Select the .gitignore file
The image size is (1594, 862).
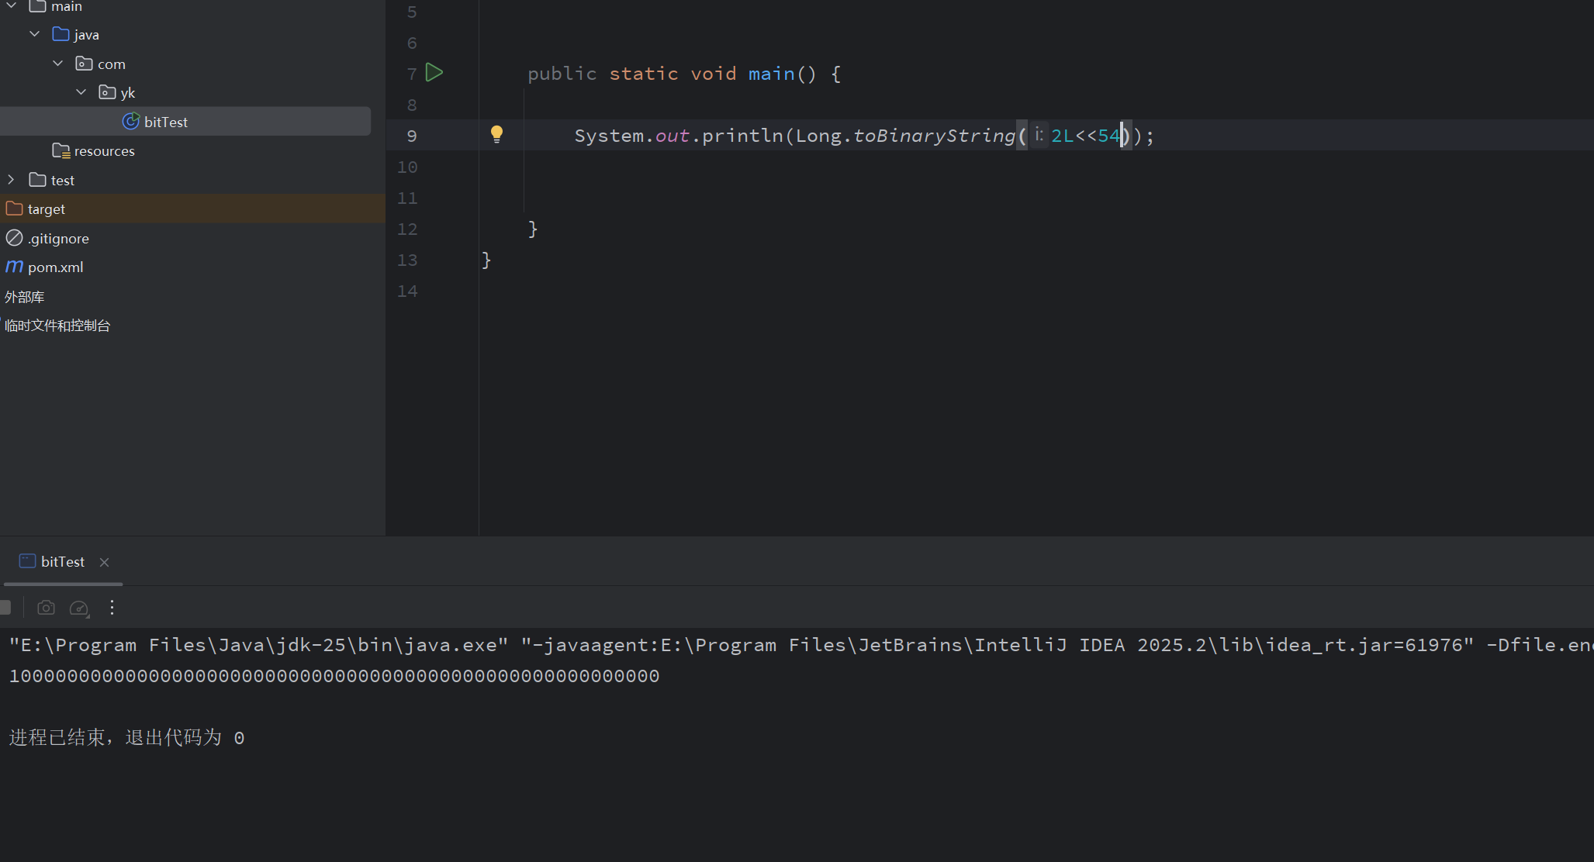pos(58,239)
